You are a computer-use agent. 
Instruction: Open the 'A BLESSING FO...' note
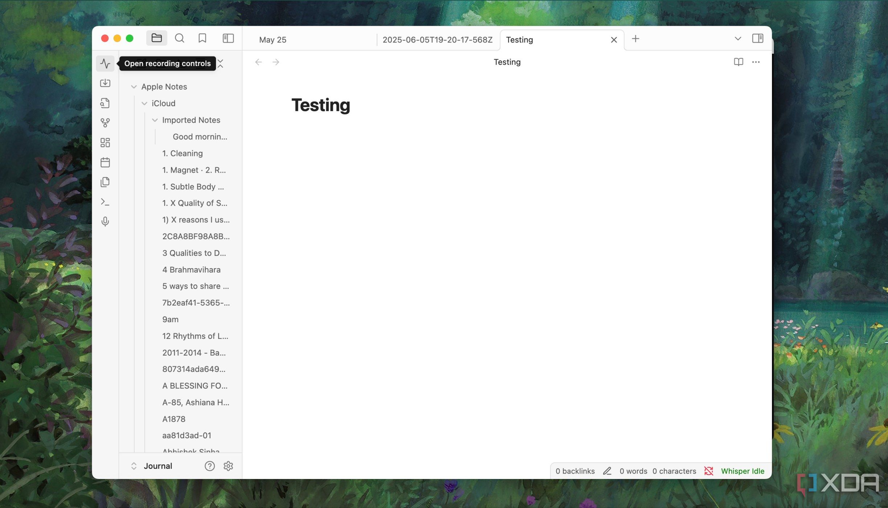click(195, 386)
